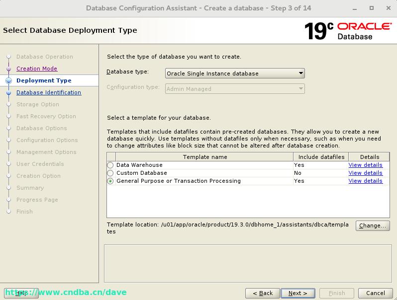The height and width of the screenshot is (300, 397).
Task: Select the Data Warehouse template radio button
Action: click(110, 165)
